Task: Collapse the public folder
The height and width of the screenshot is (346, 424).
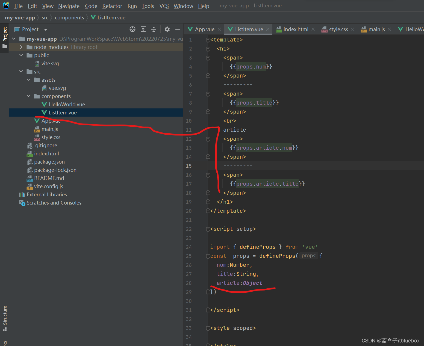Action: point(21,55)
